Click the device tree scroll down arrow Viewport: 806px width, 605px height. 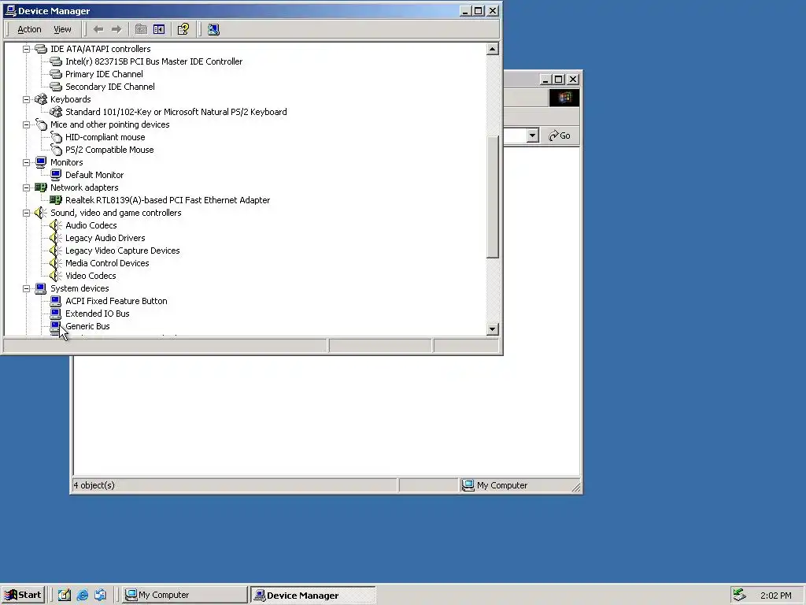[493, 329]
